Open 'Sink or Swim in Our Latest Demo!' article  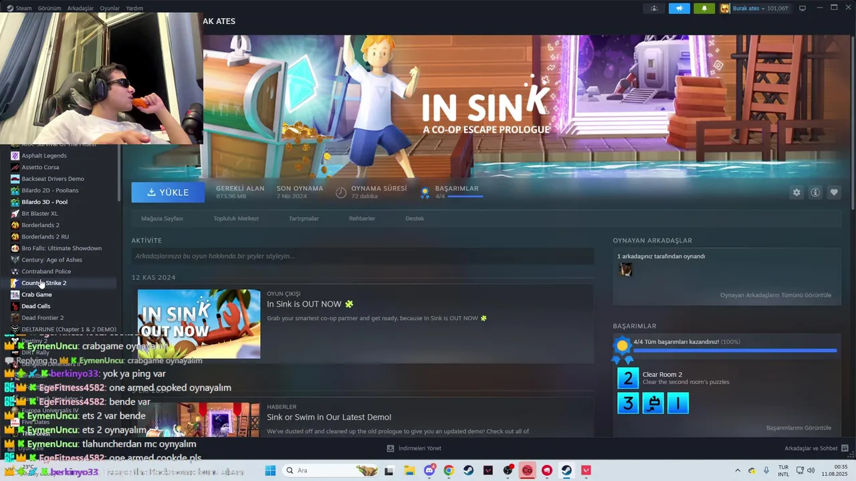[329, 417]
